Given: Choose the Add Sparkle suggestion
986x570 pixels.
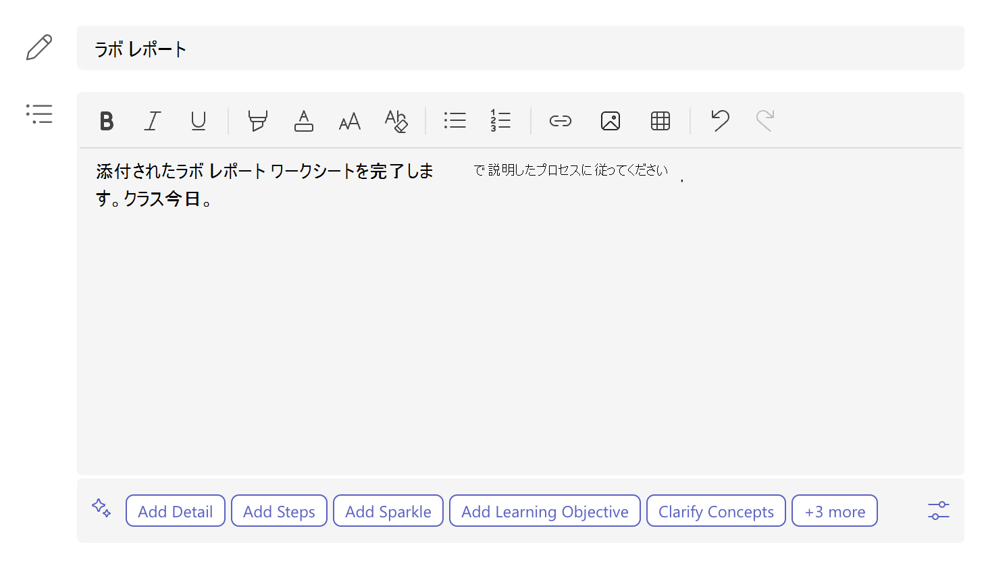Looking at the screenshot, I should (x=388, y=511).
